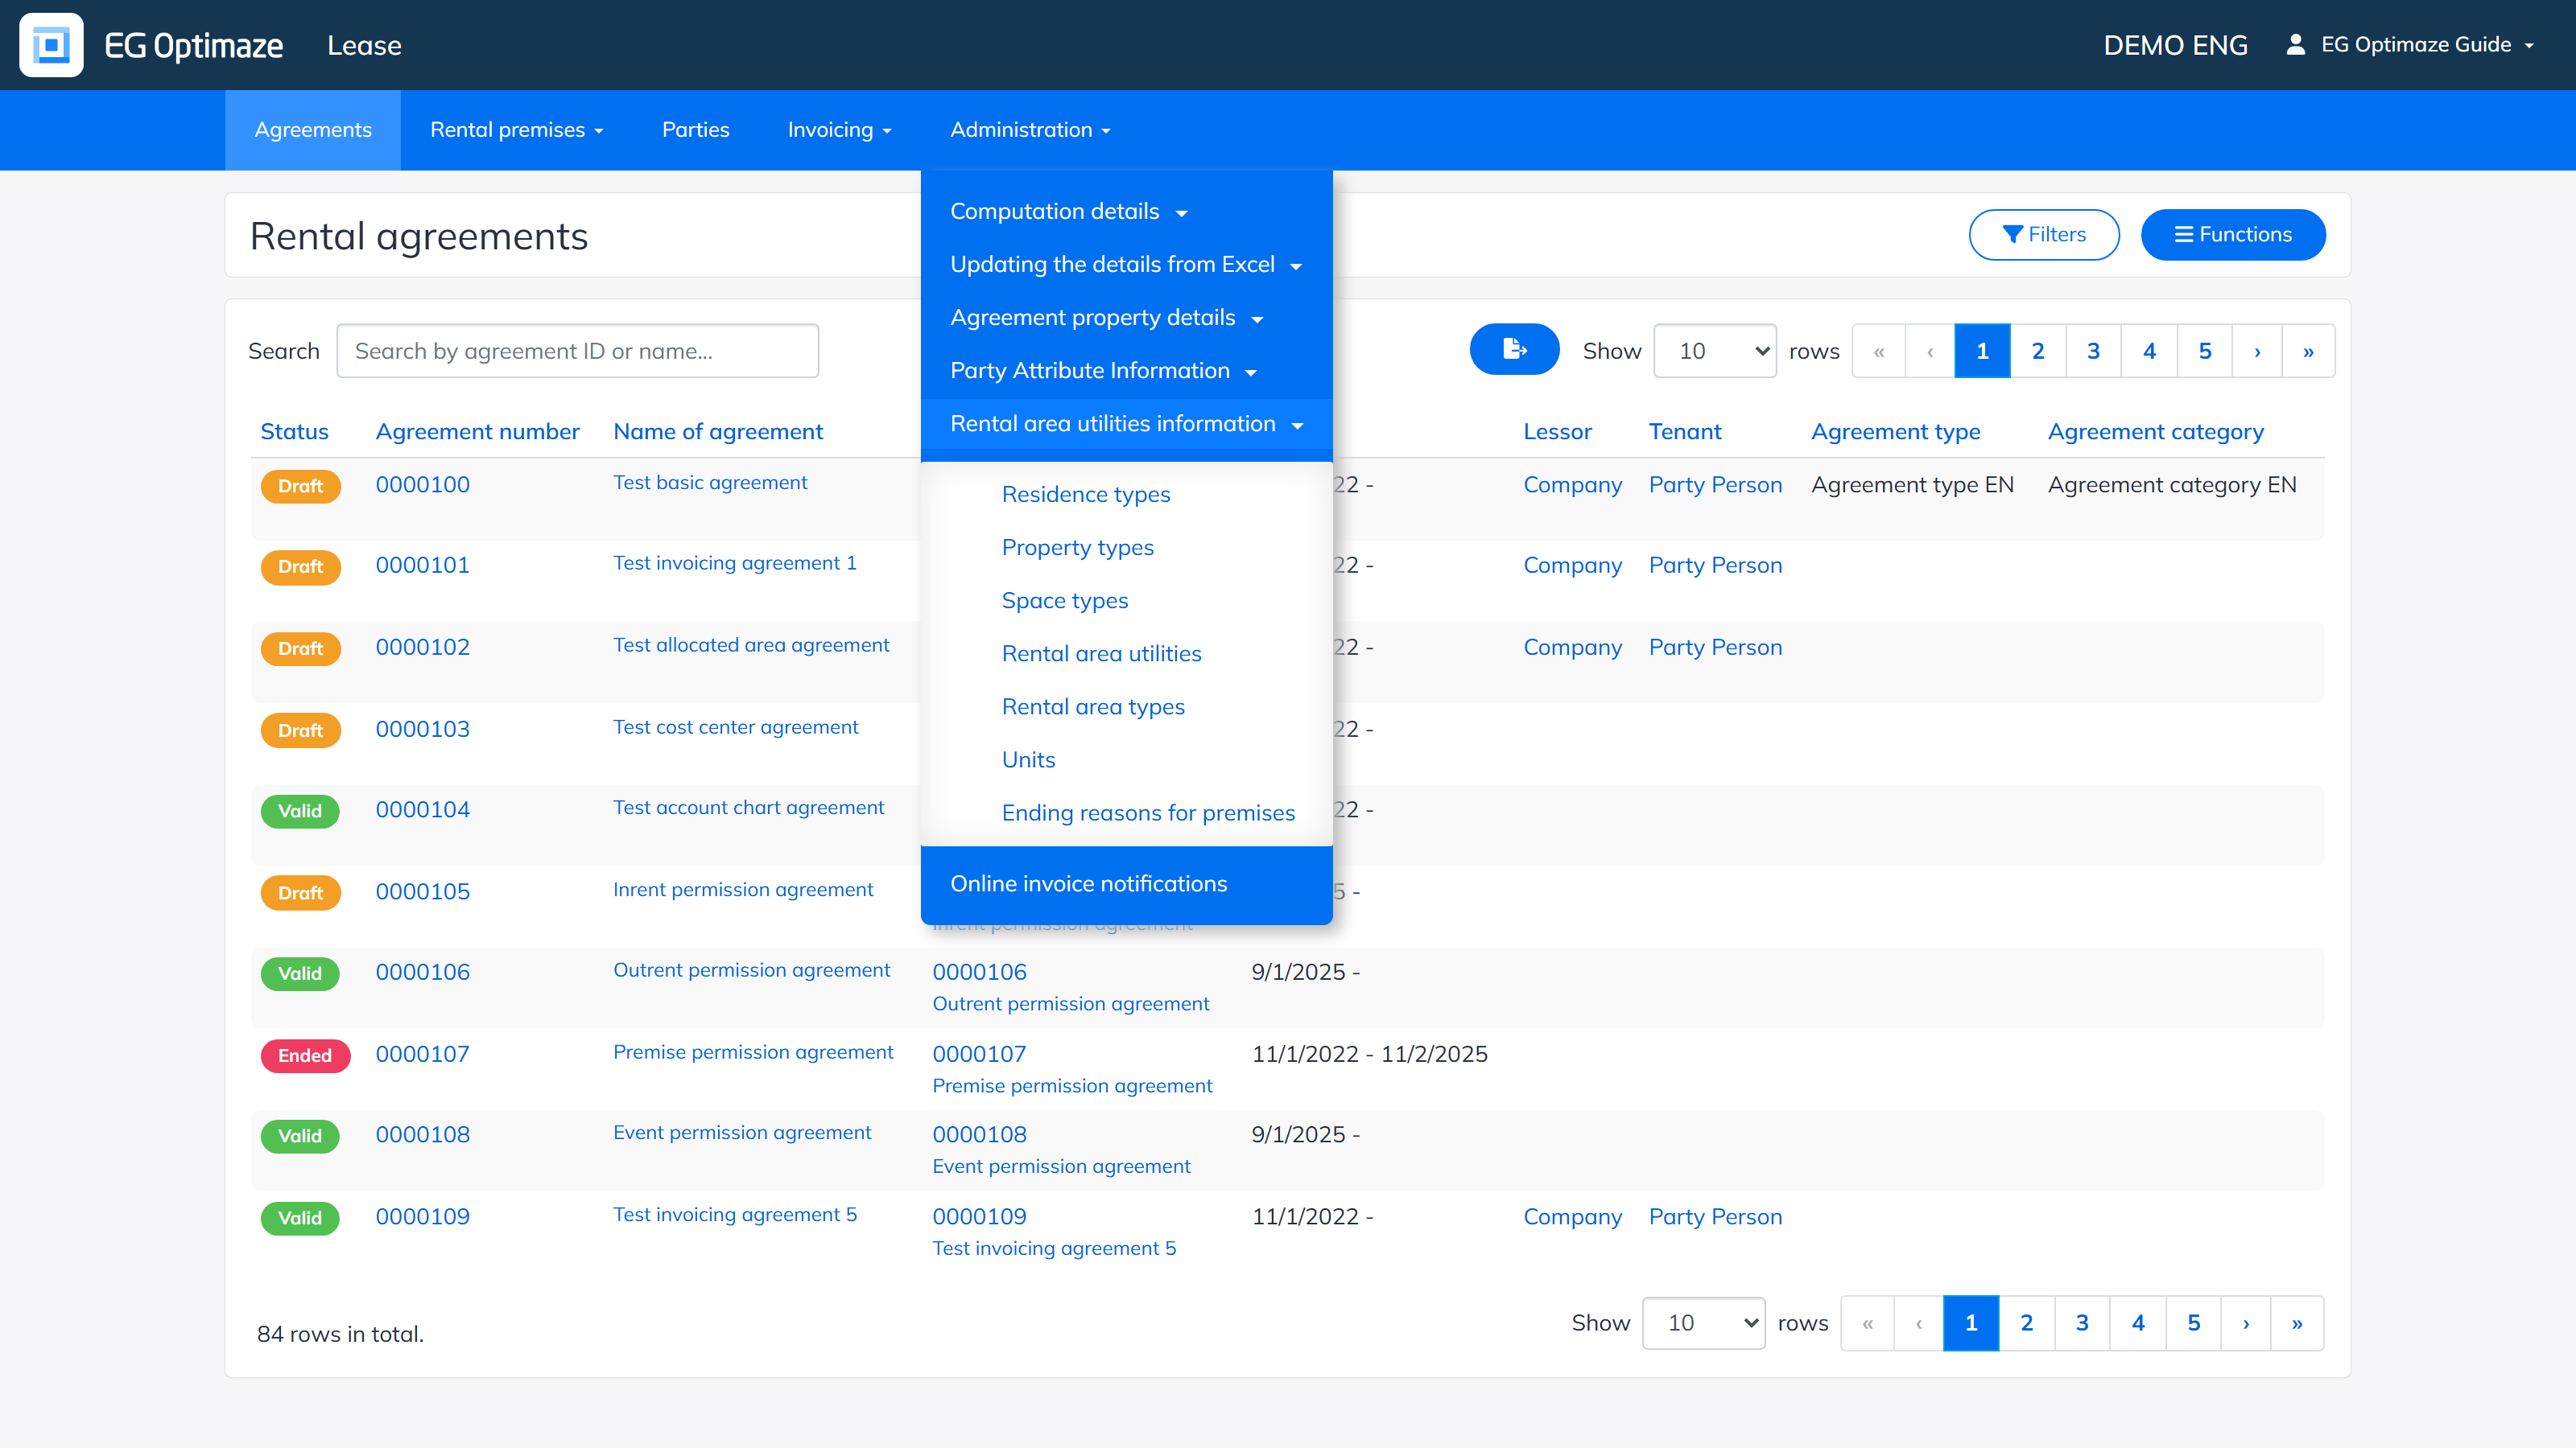This screenshot has width=2576, height=1448.
Task: Sort by Name of agreement column
Action: [x=718, y=432]
